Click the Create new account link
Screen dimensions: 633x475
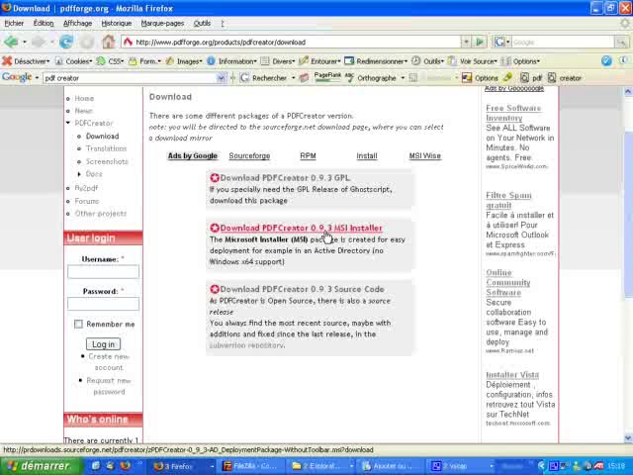coord(109,362)
